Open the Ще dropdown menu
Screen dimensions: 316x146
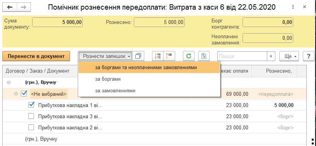point(289,56)
